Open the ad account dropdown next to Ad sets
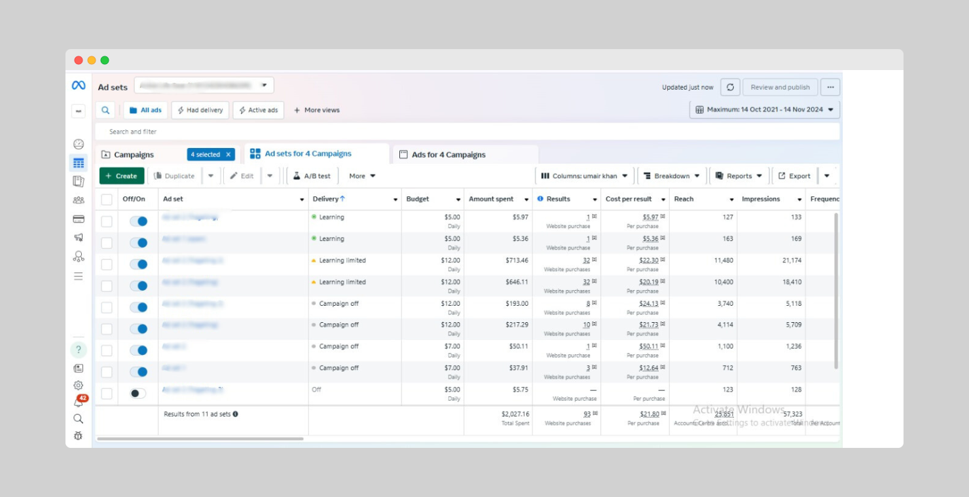The height and width of the screenshot is (497, 969). (204, 86)
